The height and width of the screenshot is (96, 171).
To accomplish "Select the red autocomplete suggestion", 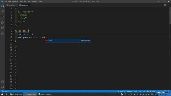I will (x=68, y=41).
